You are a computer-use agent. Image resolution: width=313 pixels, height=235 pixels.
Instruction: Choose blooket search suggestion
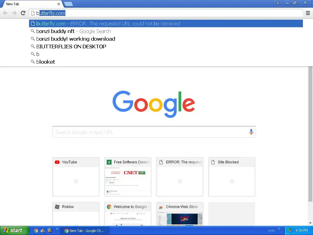pos(166,62)
